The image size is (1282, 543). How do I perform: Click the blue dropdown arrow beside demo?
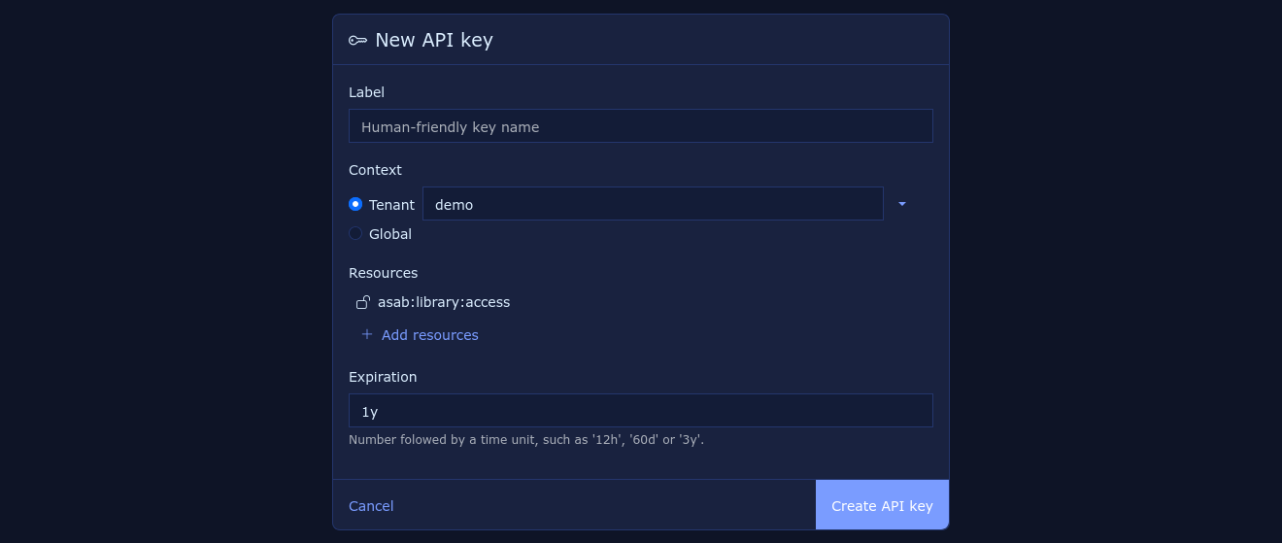pyautogui.click(x=902, y=204)
